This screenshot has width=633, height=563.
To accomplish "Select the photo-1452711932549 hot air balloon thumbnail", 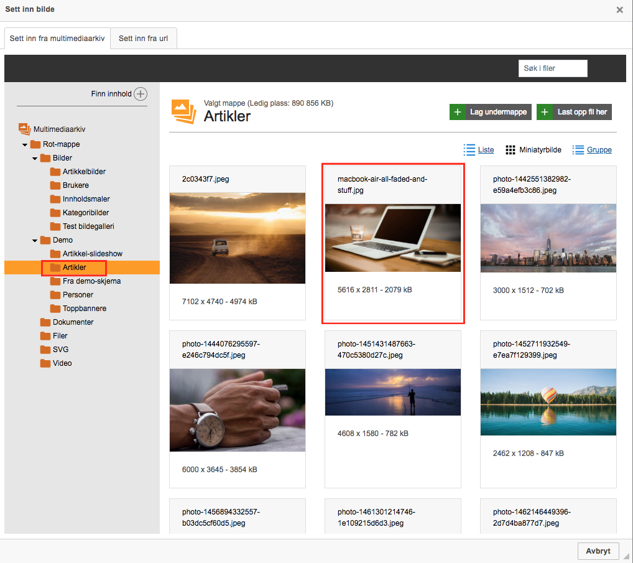I will pyautogui.click(x=548, y=402).
